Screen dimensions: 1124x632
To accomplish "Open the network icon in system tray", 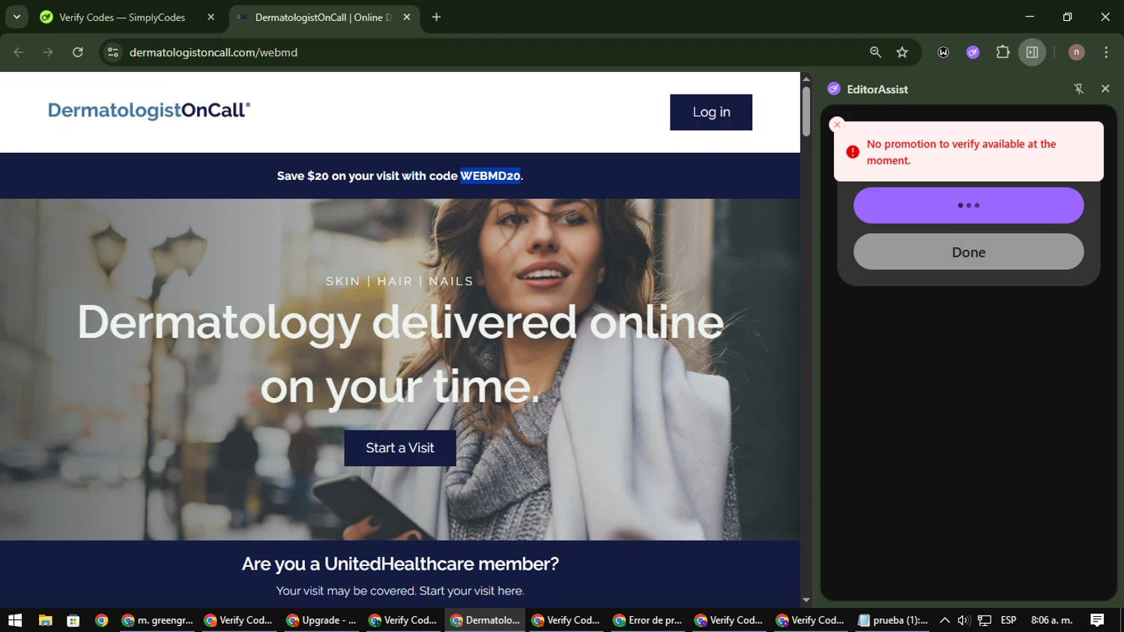I will click(x=985, y=620).
